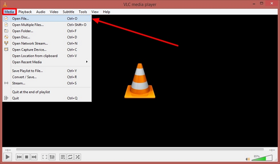Toggle random shuffle playback

coord(77,157)
